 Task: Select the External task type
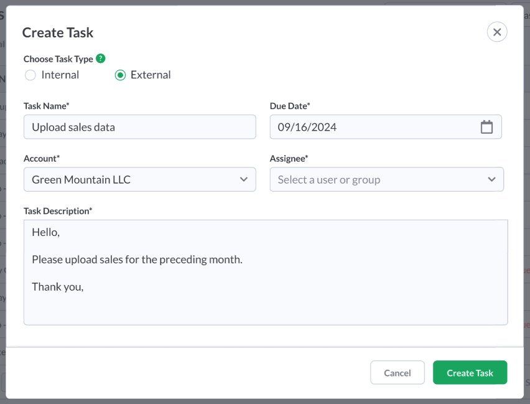(120, 75)
